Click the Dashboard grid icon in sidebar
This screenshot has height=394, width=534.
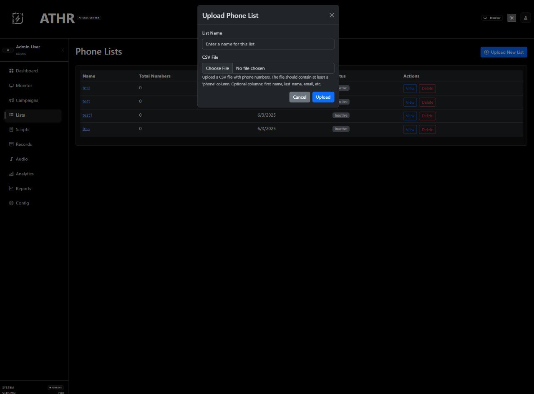click(11, 71)
